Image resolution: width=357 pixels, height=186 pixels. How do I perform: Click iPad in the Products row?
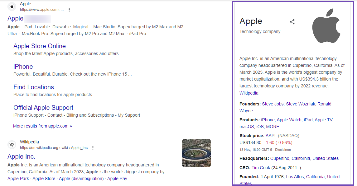pos(308,120)
